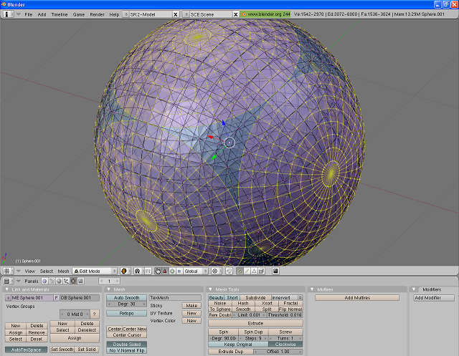Screen dimensions: 459x356
Task: Select the translate manipulator red triangle icon
Action: [x=165, y=271]
